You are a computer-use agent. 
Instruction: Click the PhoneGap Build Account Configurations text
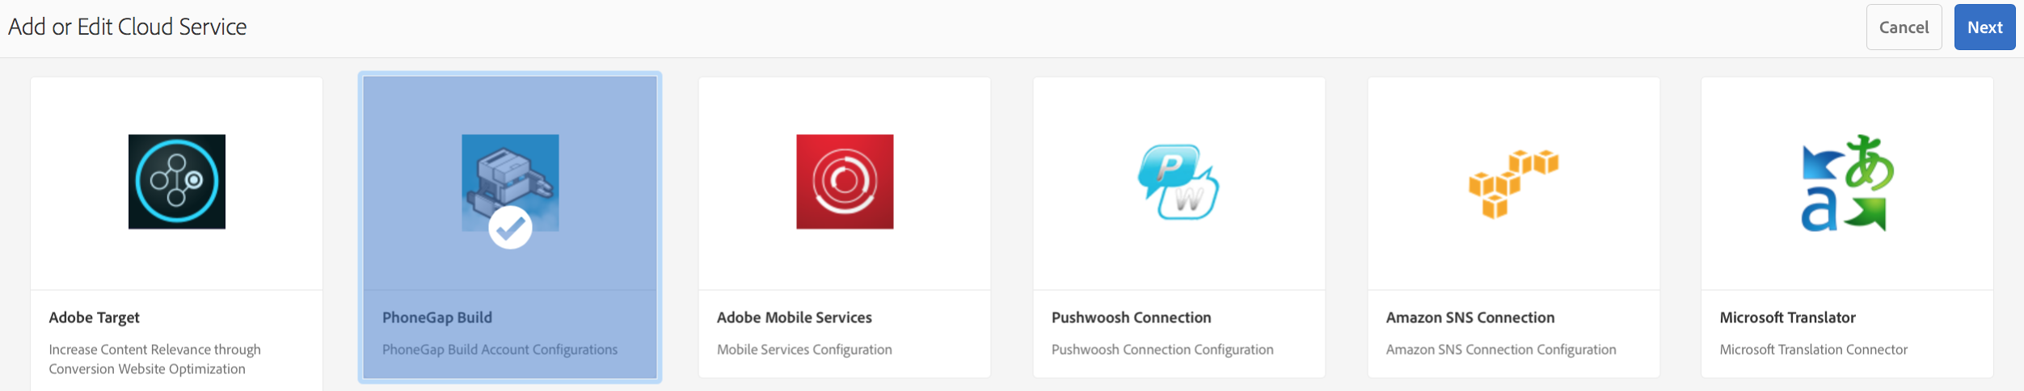click(x=500, y=350)
